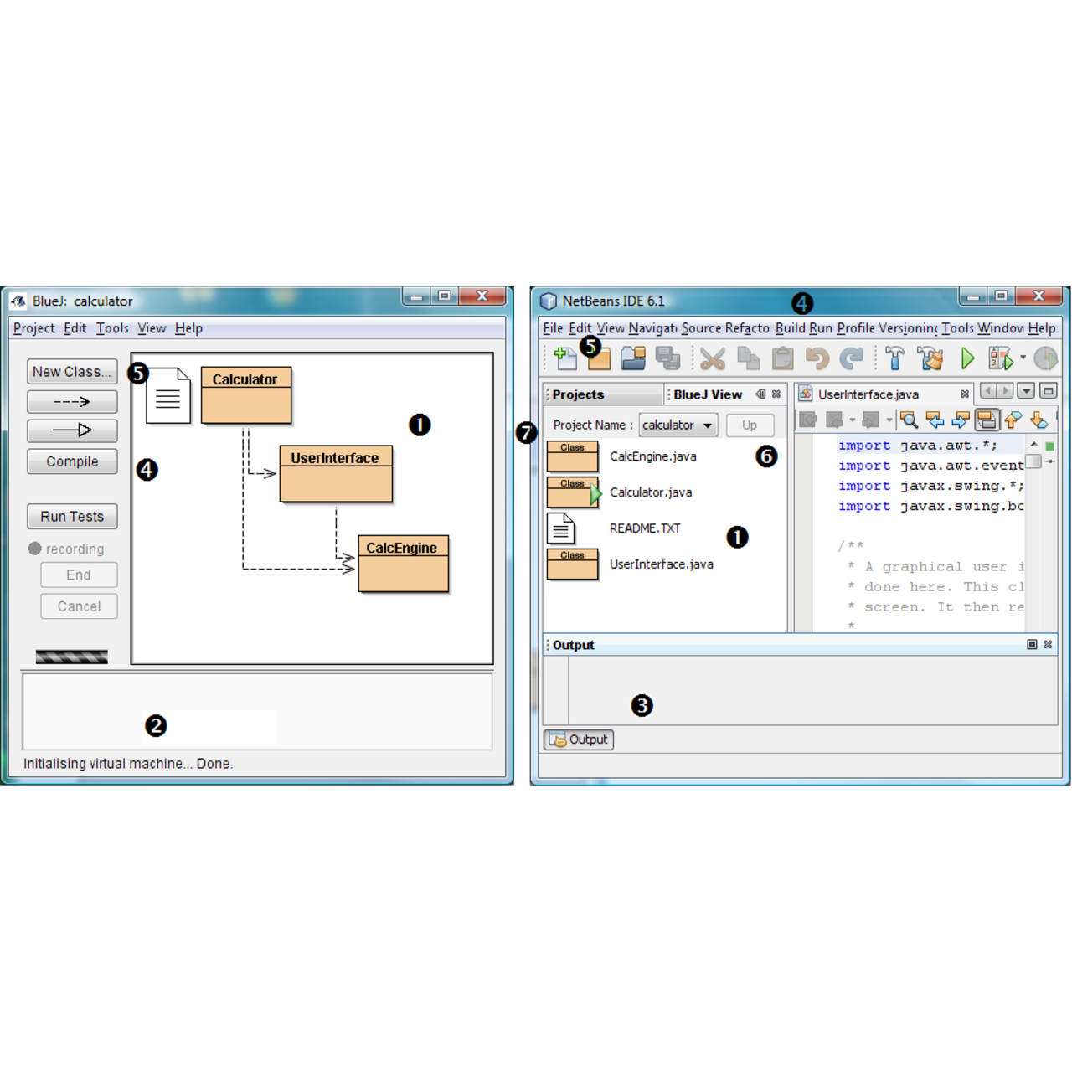Click the Find Selection magnifier in editor toolbar
Viewport: 1072px width, 1072px height.
coord(909,420)
